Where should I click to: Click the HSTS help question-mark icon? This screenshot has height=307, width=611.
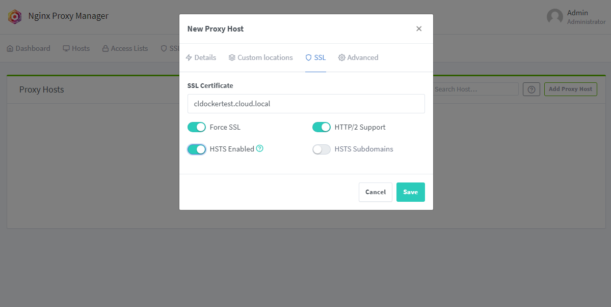[259, 148]
